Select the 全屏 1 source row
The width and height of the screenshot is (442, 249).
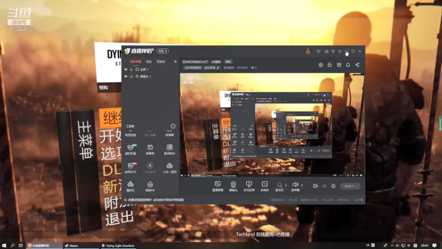point(150,70)
